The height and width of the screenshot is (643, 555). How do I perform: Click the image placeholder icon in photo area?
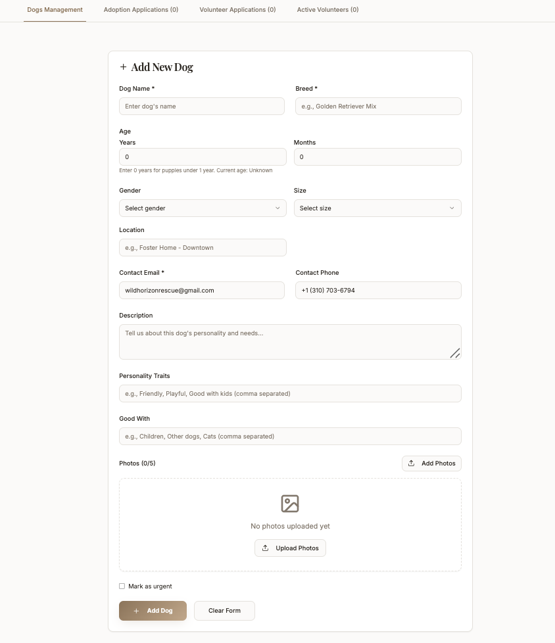coord(290,504)
